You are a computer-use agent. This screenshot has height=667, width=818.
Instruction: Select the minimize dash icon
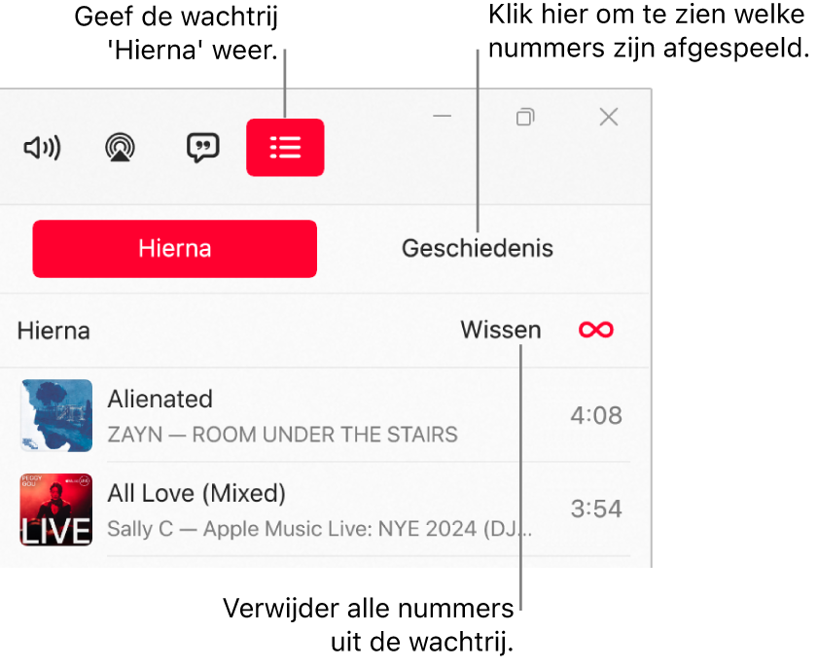(443, 116)
